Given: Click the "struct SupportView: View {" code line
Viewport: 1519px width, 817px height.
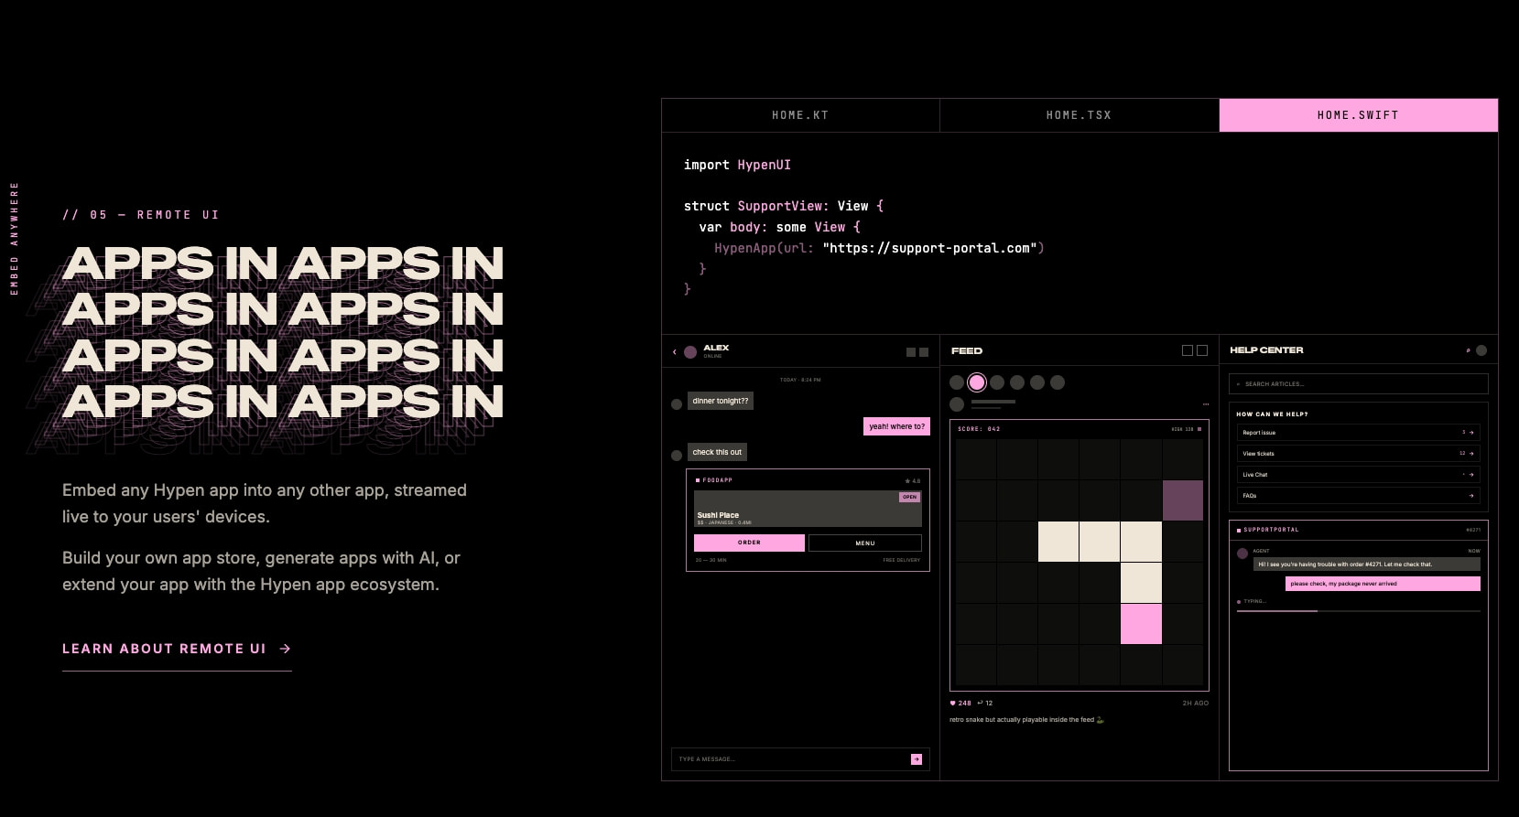Looking at the screenshot, I should [x=784, y=206].
